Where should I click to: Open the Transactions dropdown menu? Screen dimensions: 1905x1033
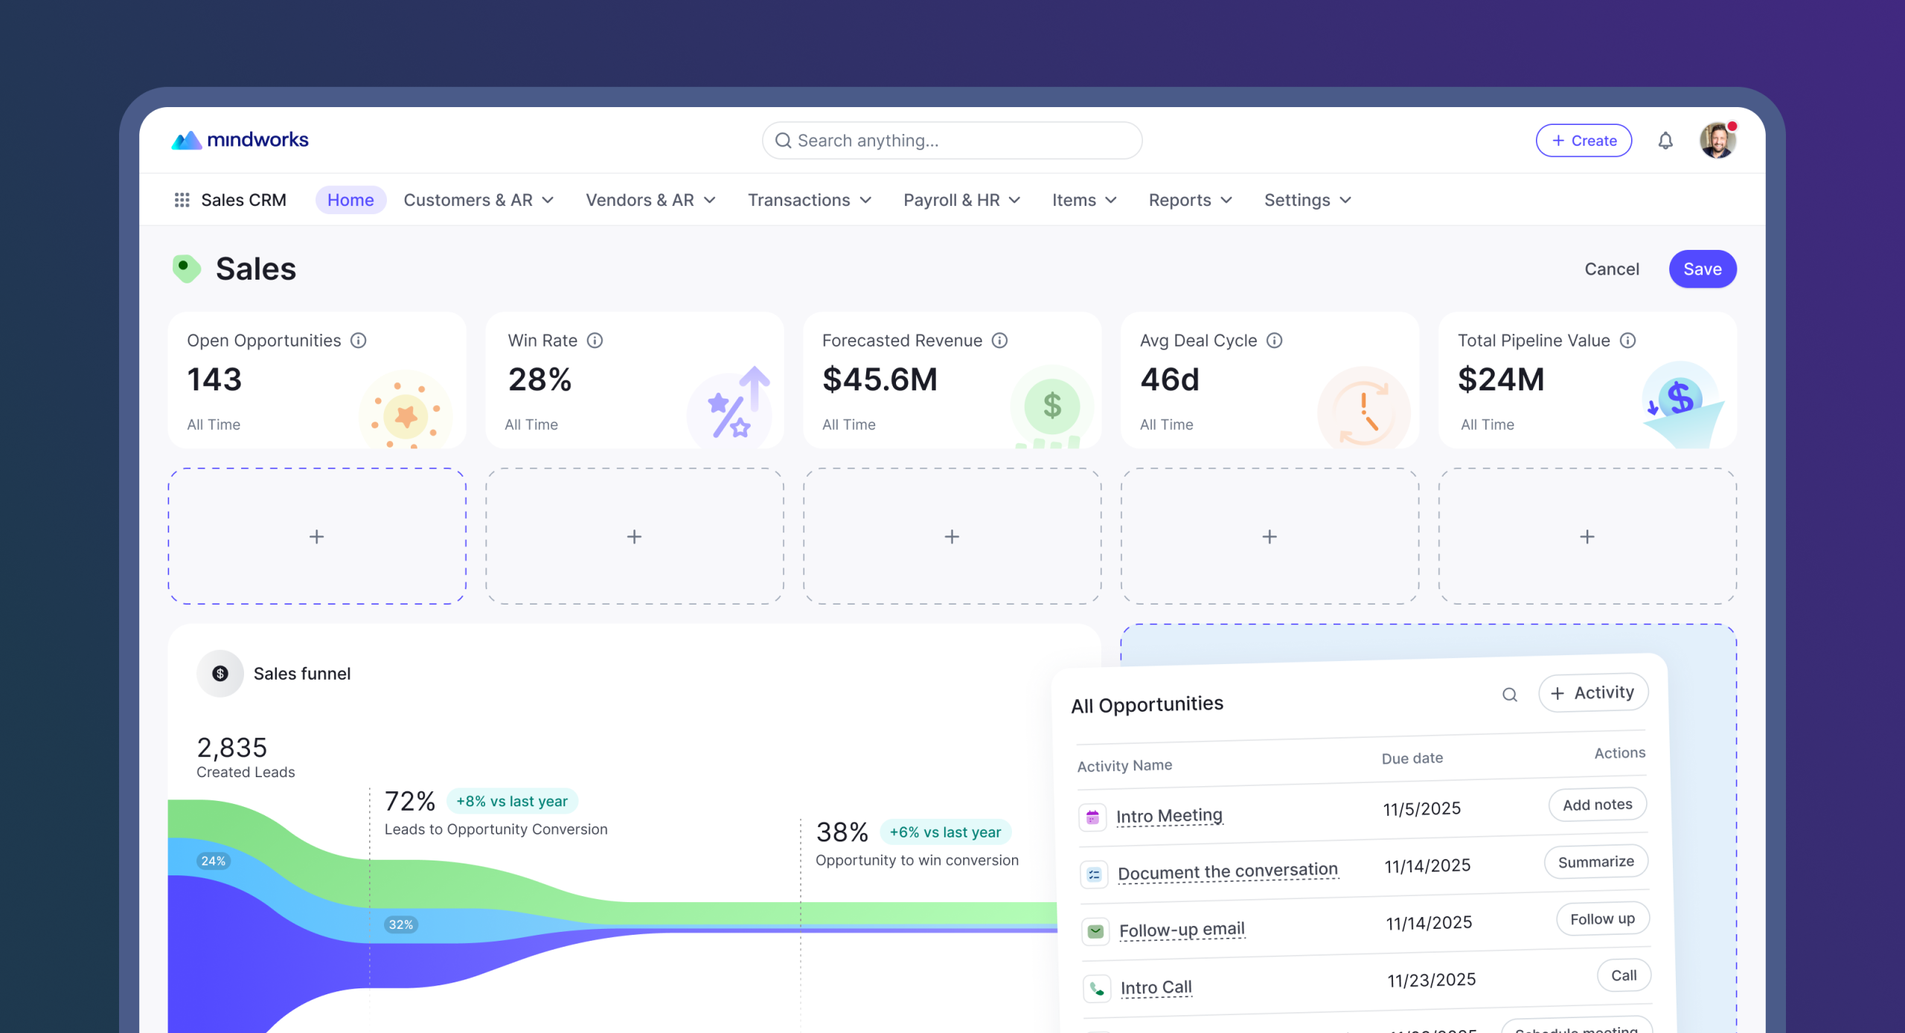(810, 200)
